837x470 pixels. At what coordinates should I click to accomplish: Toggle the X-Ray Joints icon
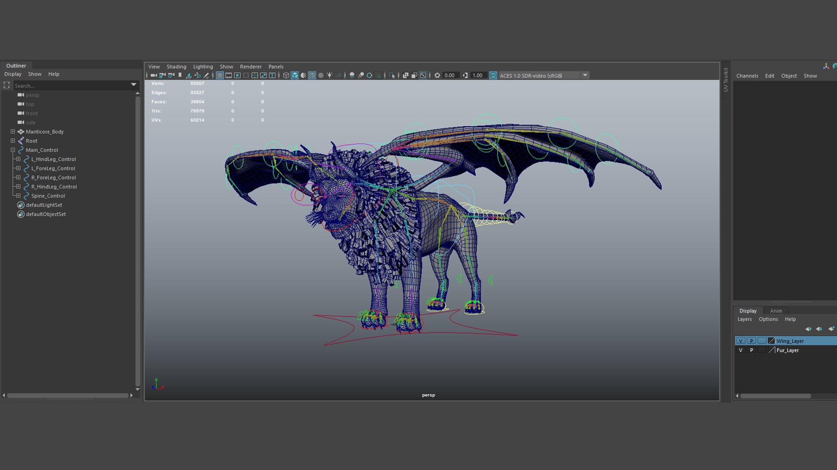[x=423, y=75]
